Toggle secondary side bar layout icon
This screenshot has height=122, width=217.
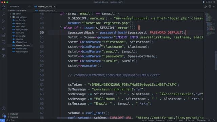click(211, 2)
